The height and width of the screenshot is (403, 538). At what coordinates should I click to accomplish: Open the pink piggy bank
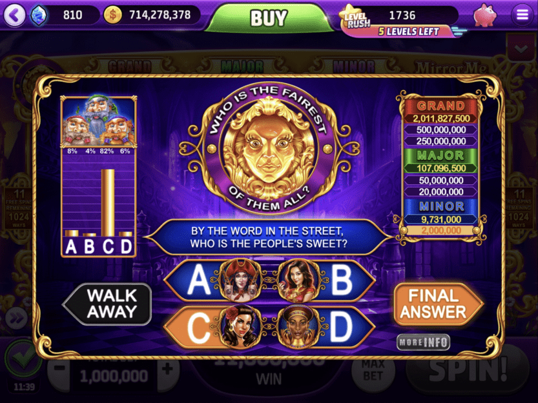[x=485, y=15]
